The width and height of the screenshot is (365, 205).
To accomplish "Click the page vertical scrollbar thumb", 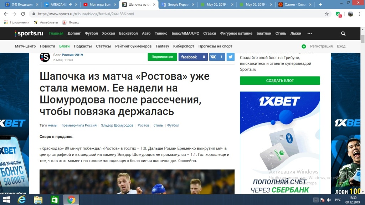I will 363,39.
